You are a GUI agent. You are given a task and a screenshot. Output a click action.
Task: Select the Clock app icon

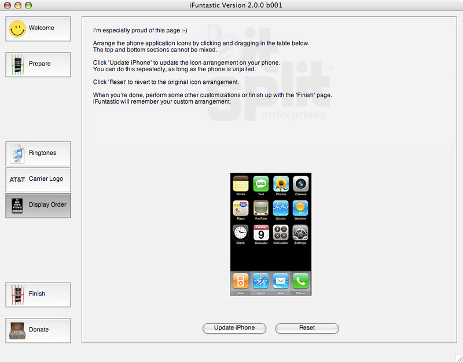pyautogui.click(x=241, y=233)
